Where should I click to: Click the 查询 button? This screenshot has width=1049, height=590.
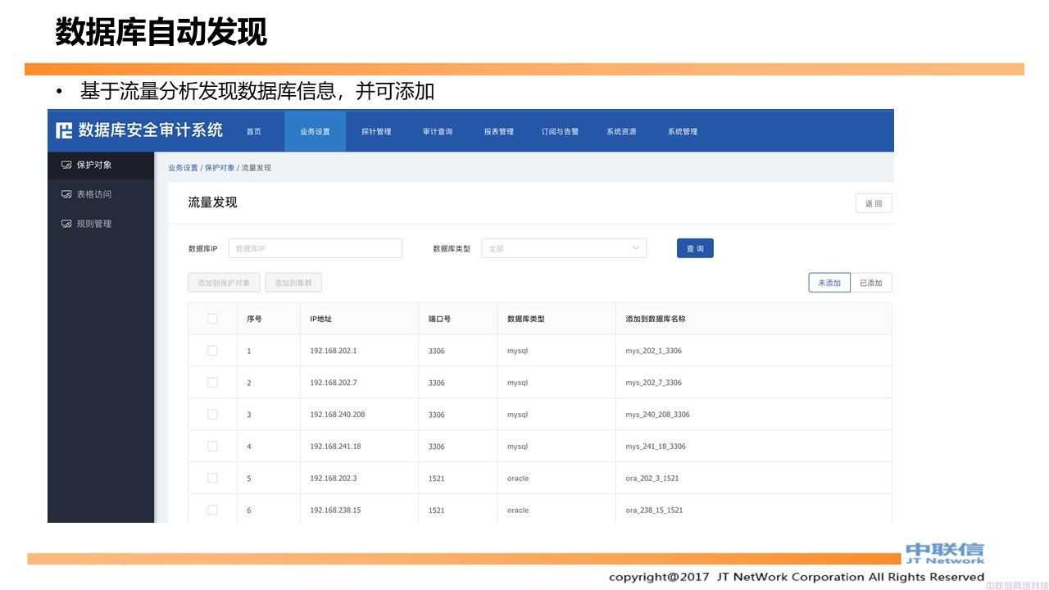[x=695, y=248]
